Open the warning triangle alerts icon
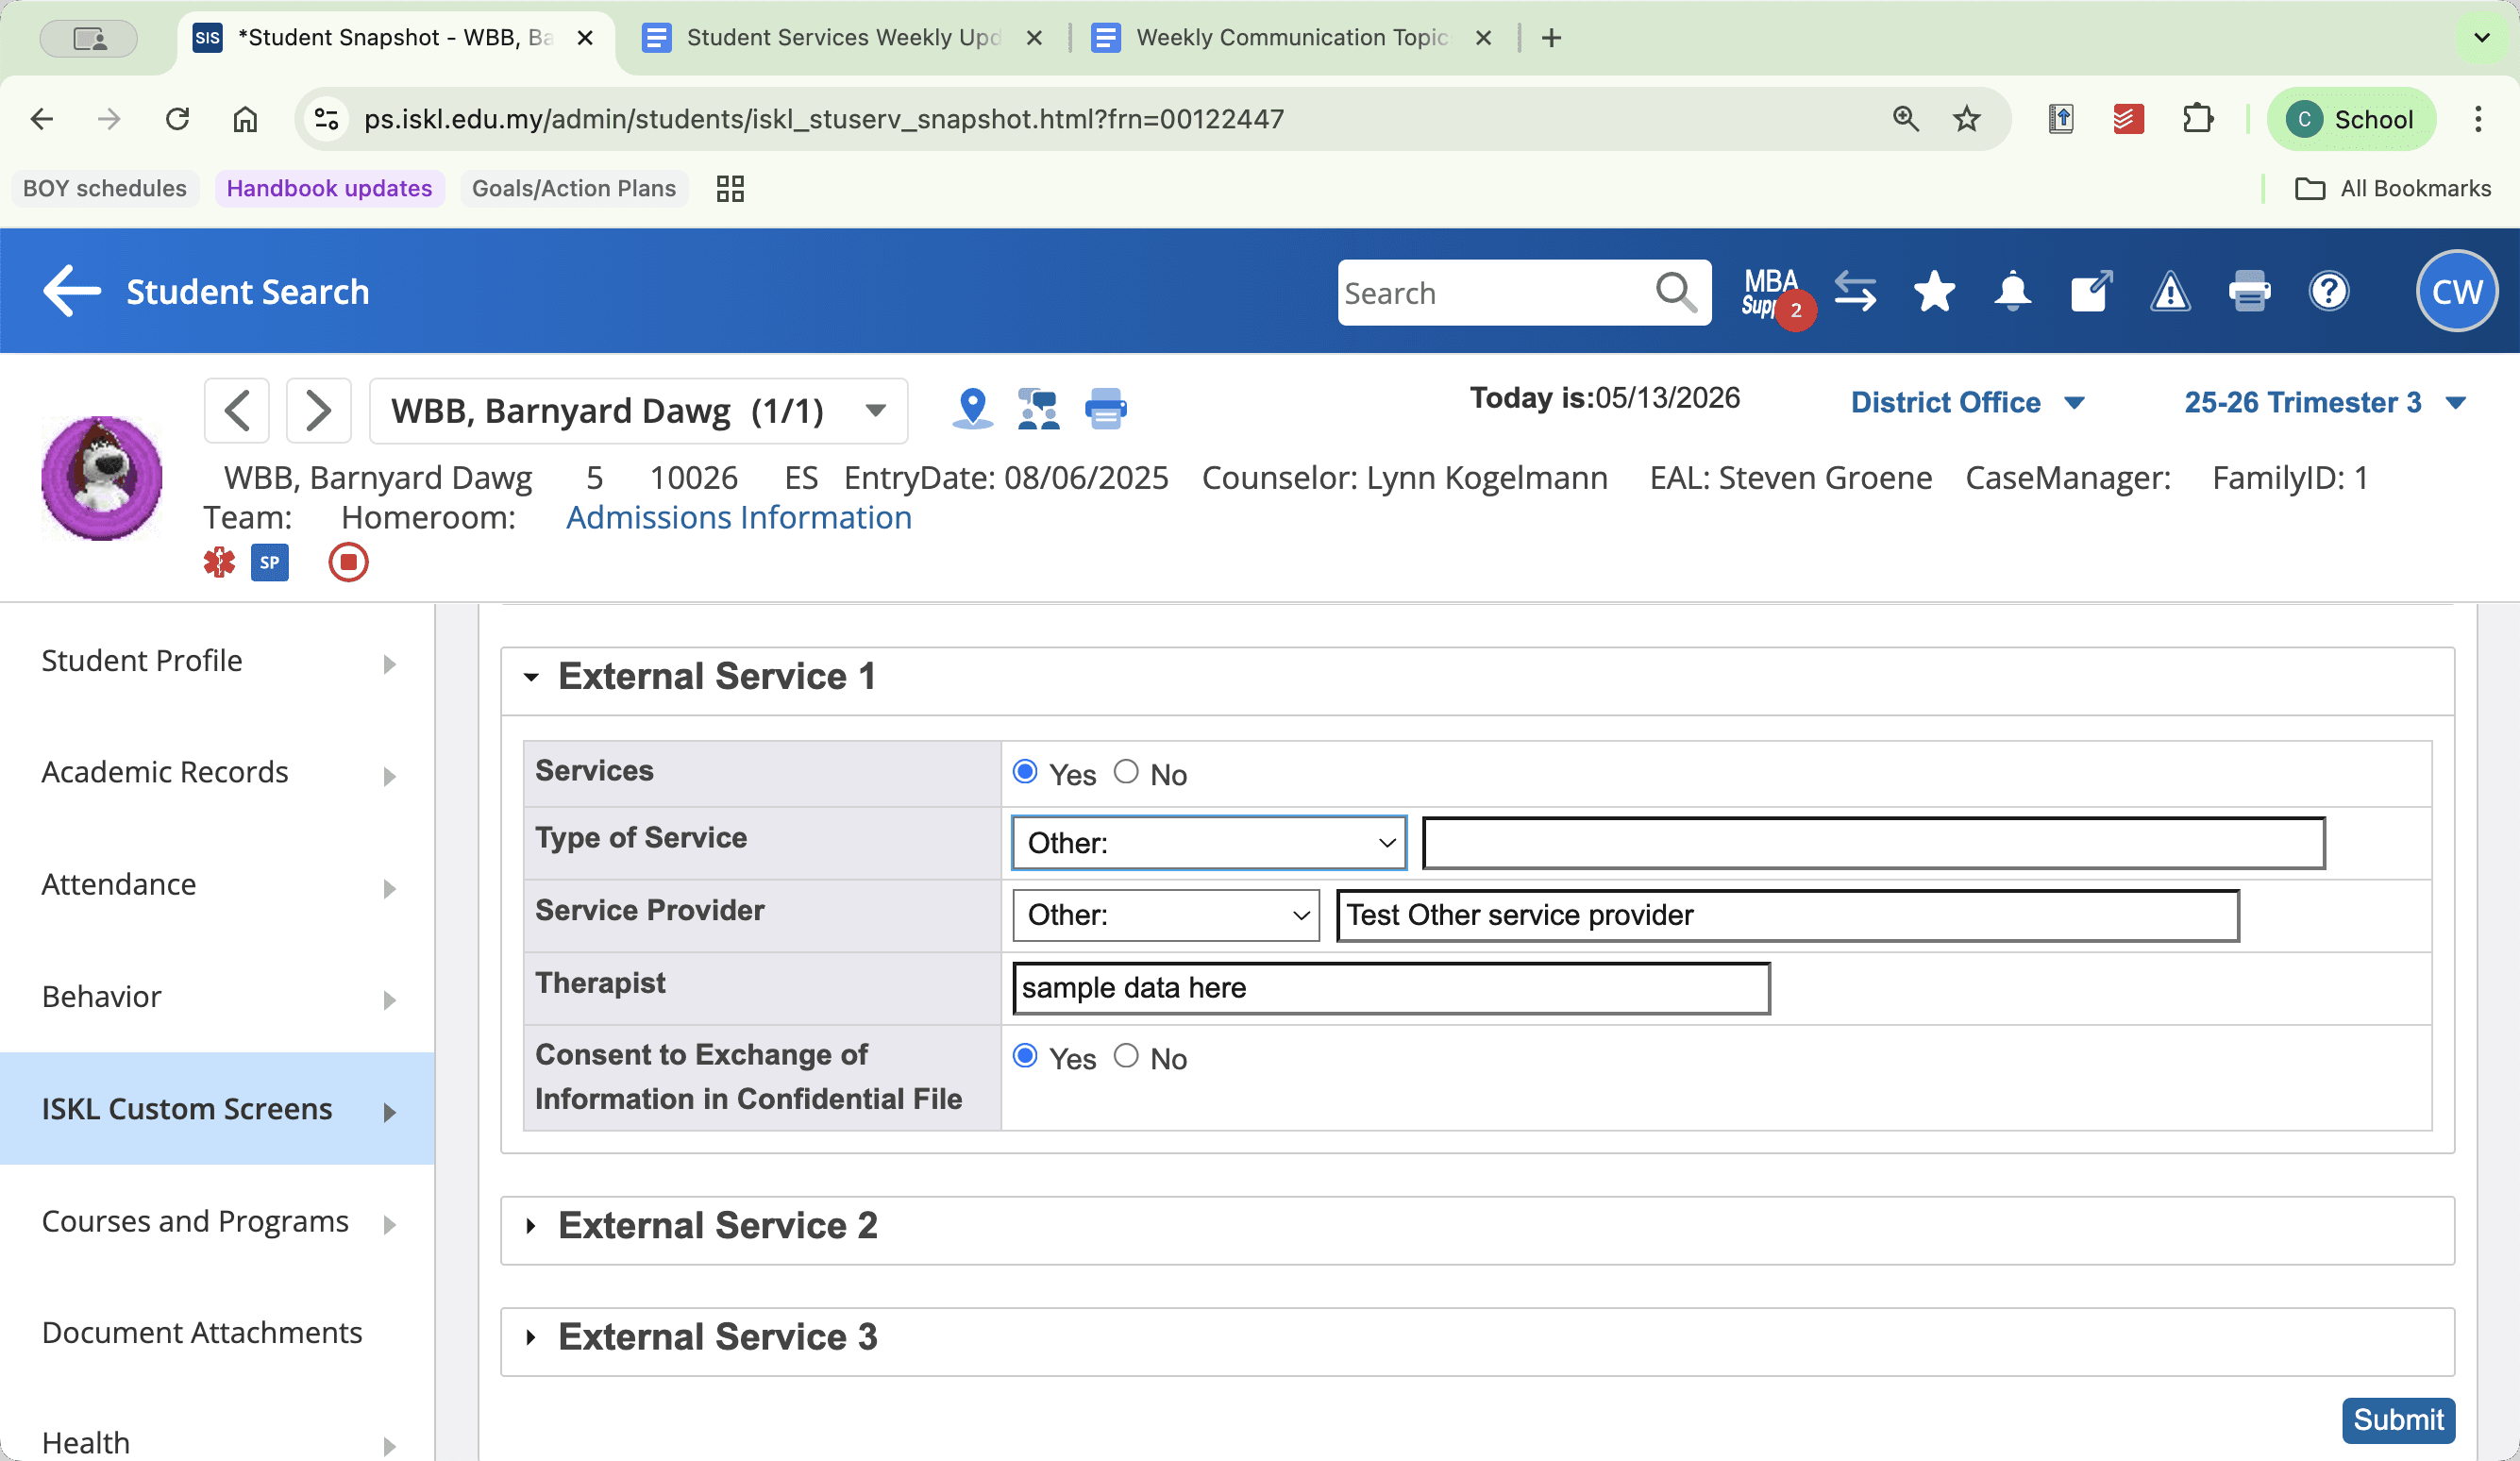2520x1461 pixels. click(2170, 292)
